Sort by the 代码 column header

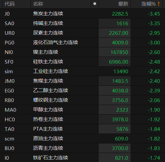10,4
